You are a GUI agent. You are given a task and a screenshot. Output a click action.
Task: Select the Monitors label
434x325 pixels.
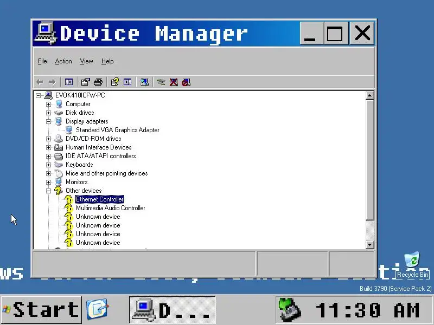coord(76,182)
